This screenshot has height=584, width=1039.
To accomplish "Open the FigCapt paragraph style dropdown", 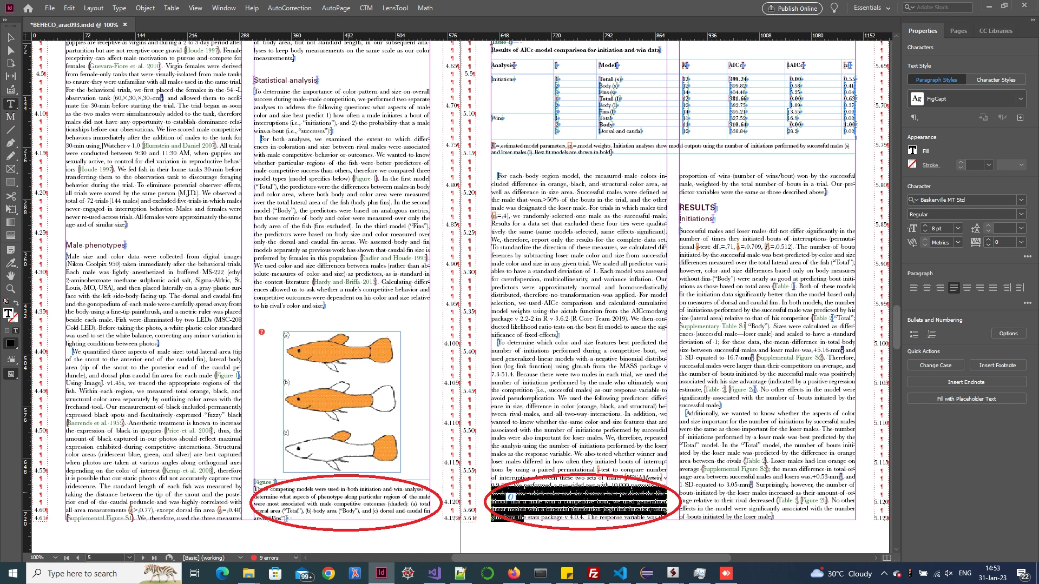I will [1021, 99].
